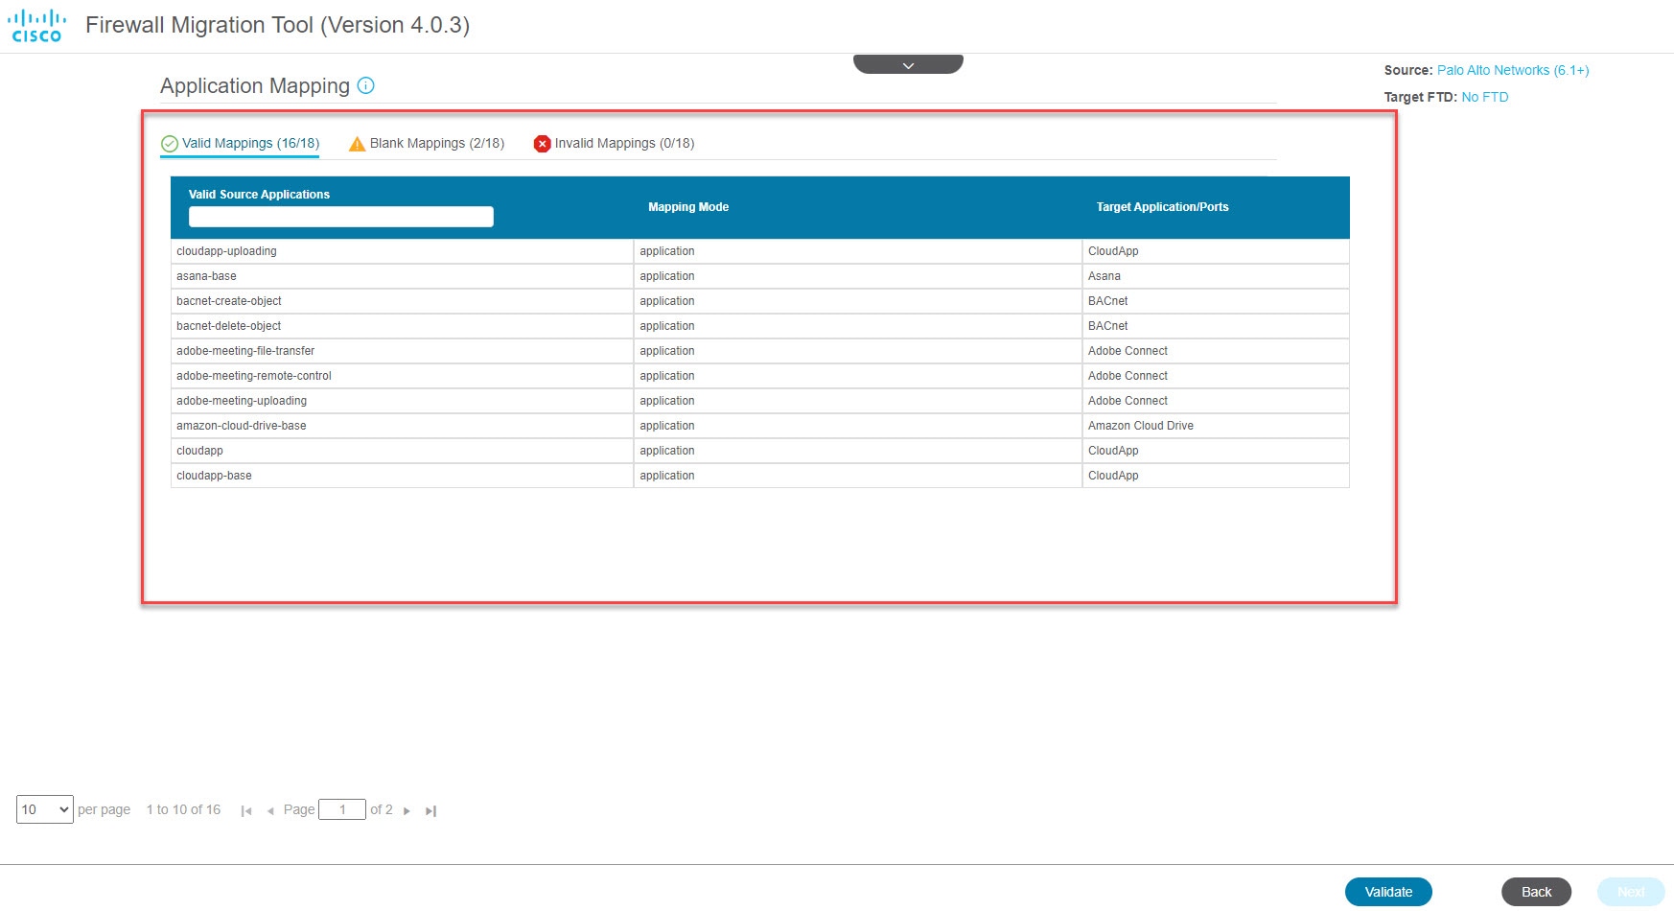
Task: Click the Amazon Cloud Drive target cell
Action: [x=1216, y=426]
